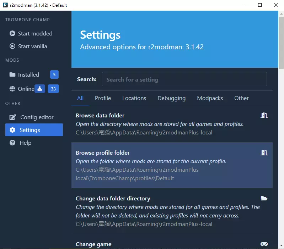Start the game modded
Viewport: 284px width, 249px height.
34,33
